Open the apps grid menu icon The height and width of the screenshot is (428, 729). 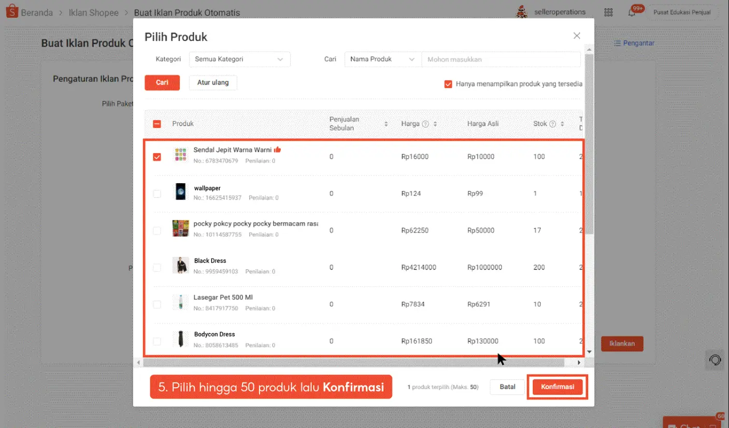(608, 12)
